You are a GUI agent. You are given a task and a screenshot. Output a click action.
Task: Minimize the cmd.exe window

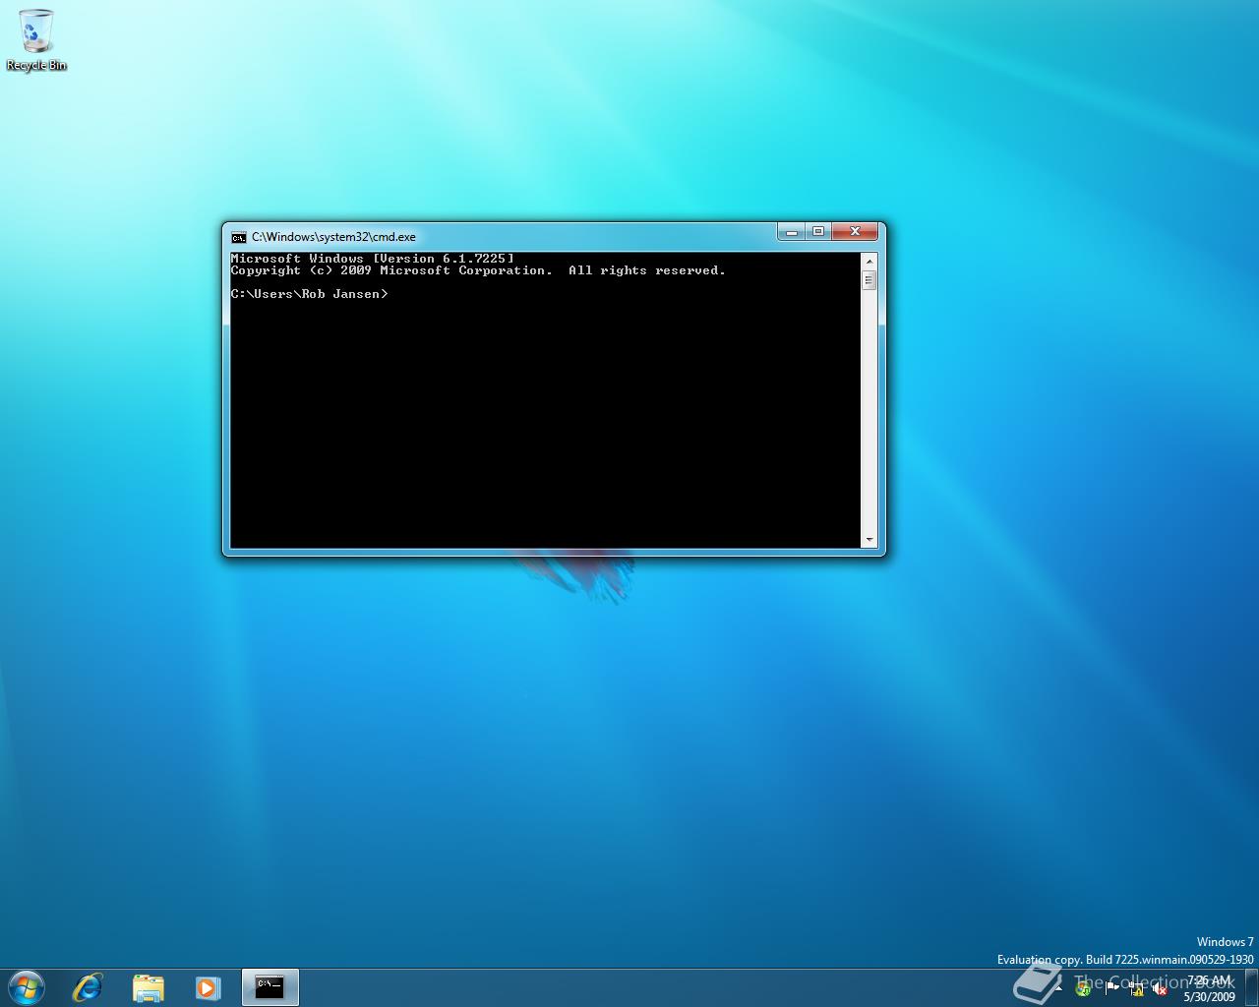(792, 232)
